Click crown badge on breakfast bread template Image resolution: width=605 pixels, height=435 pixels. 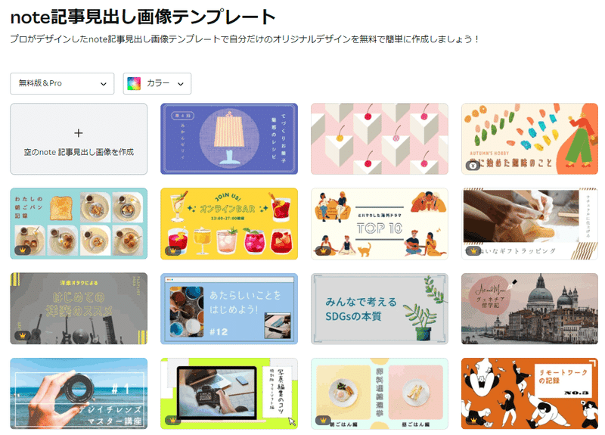[23, 250]
